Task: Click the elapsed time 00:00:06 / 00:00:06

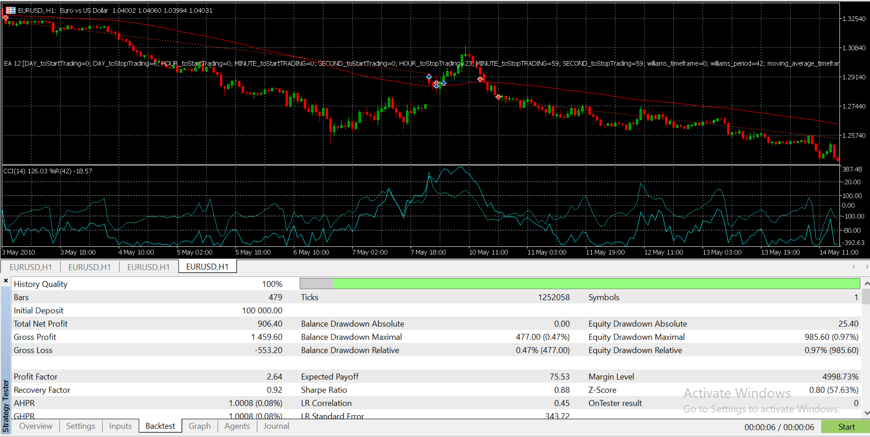Action: pyautogui.click(x=779, y=427)
